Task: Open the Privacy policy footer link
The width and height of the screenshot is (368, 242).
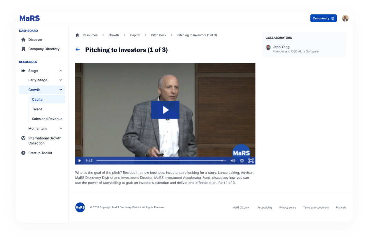Action: 288,208
